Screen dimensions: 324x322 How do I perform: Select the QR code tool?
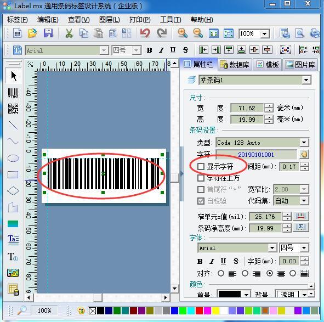13,109
